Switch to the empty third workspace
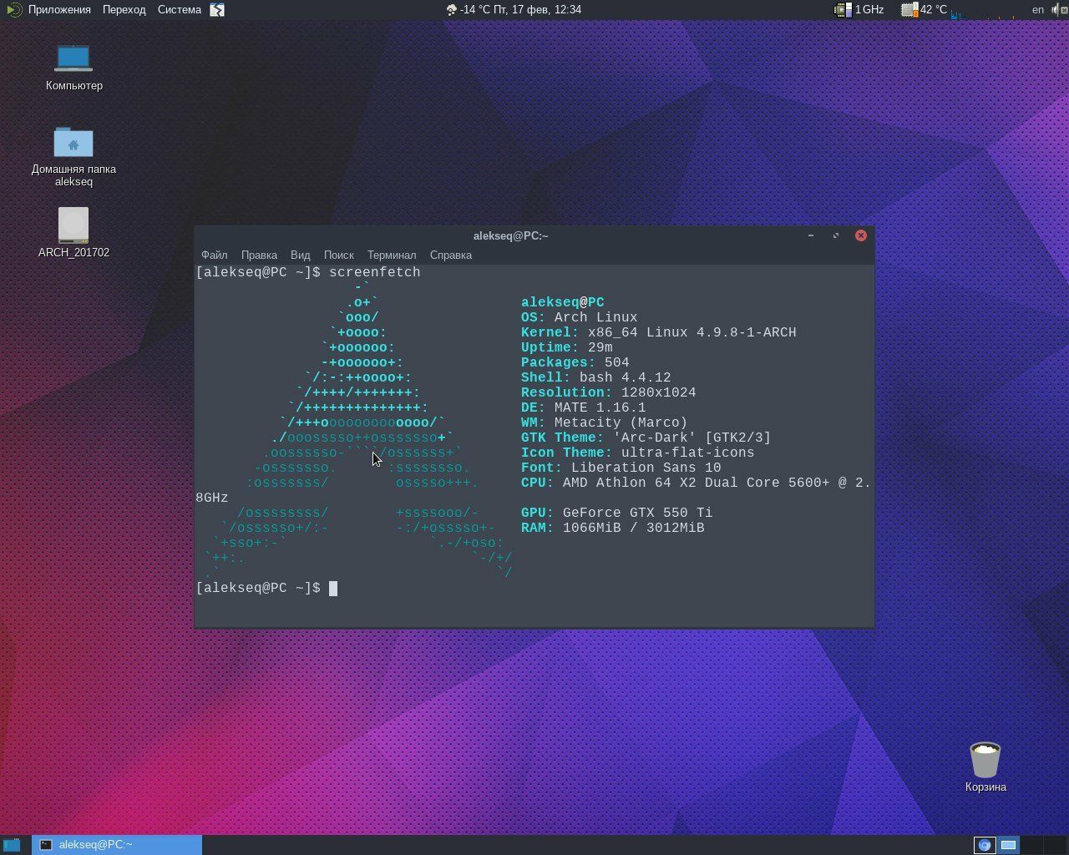Image resolution: width=1069 pixels, height=855 pixels. pos(1031,845)
